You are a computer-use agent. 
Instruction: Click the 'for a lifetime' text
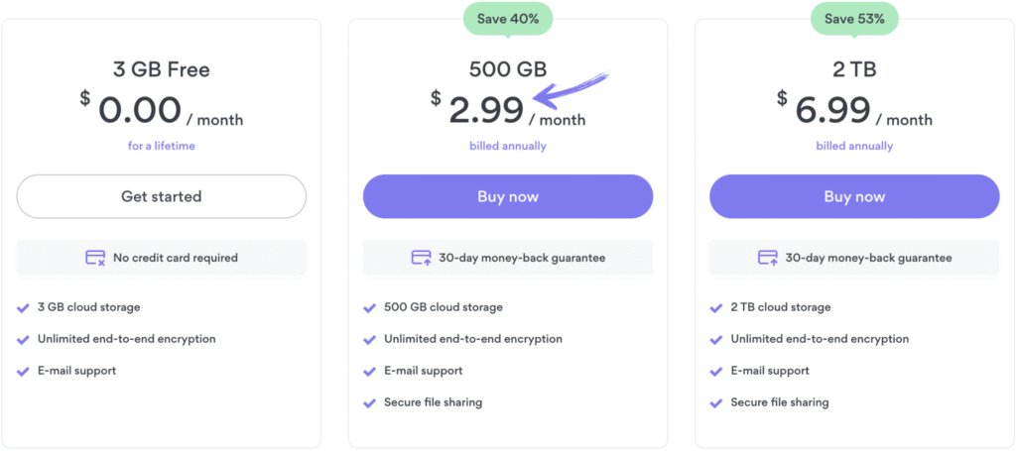point(162,146)
